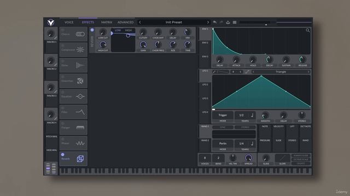Click the envelope DECAY knob

[270, 59]
